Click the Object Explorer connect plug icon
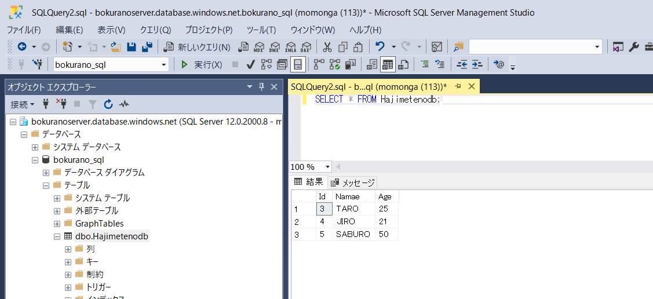This screenshot has height=299, width=653. 46,104
